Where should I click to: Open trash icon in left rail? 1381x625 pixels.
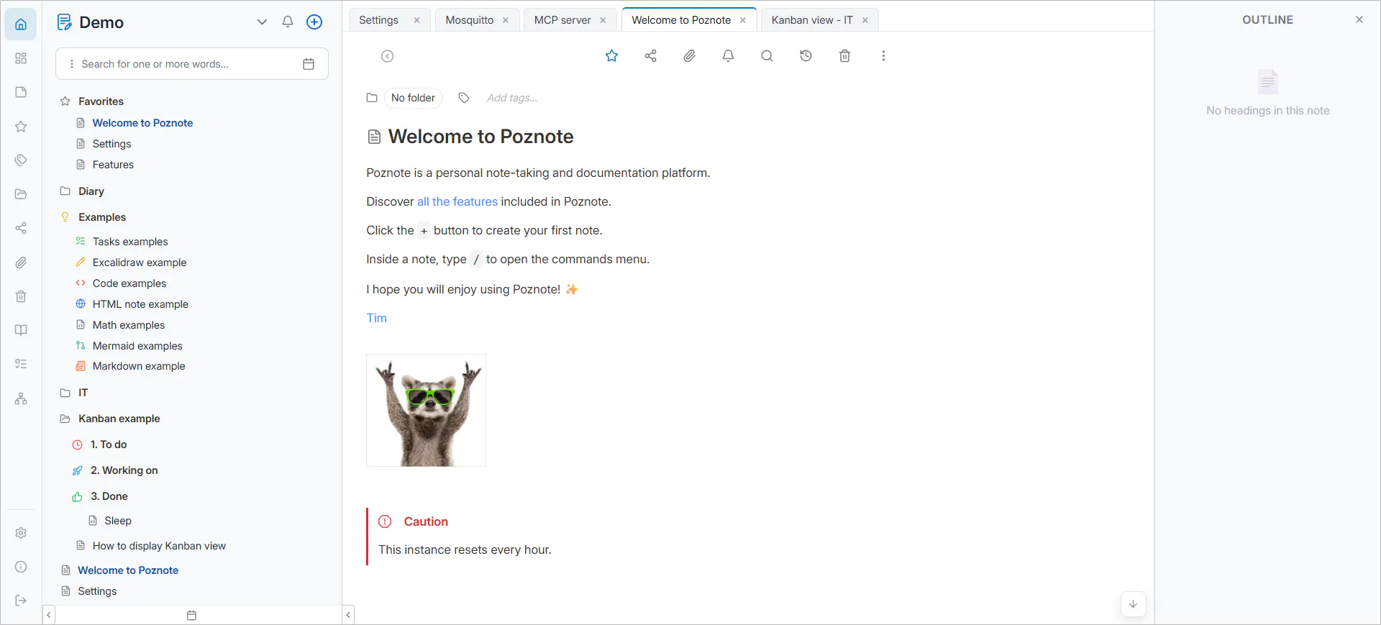tap(21, 296)
